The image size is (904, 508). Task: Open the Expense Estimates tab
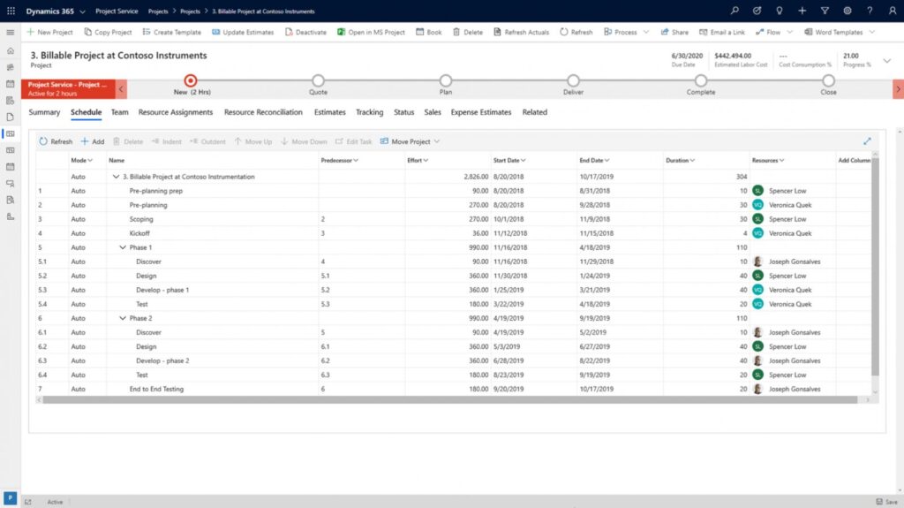pos(481,112)
